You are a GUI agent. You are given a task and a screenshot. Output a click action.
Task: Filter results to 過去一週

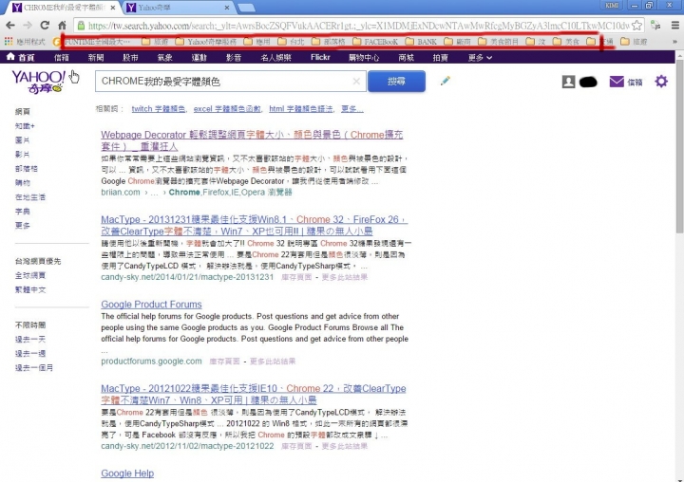(x=30, y=354)
